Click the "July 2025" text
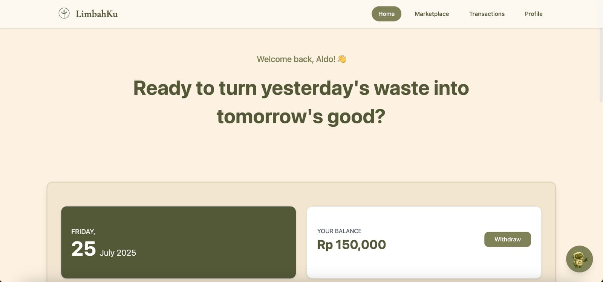The image size is (603, 282). (x=118, y=253)
